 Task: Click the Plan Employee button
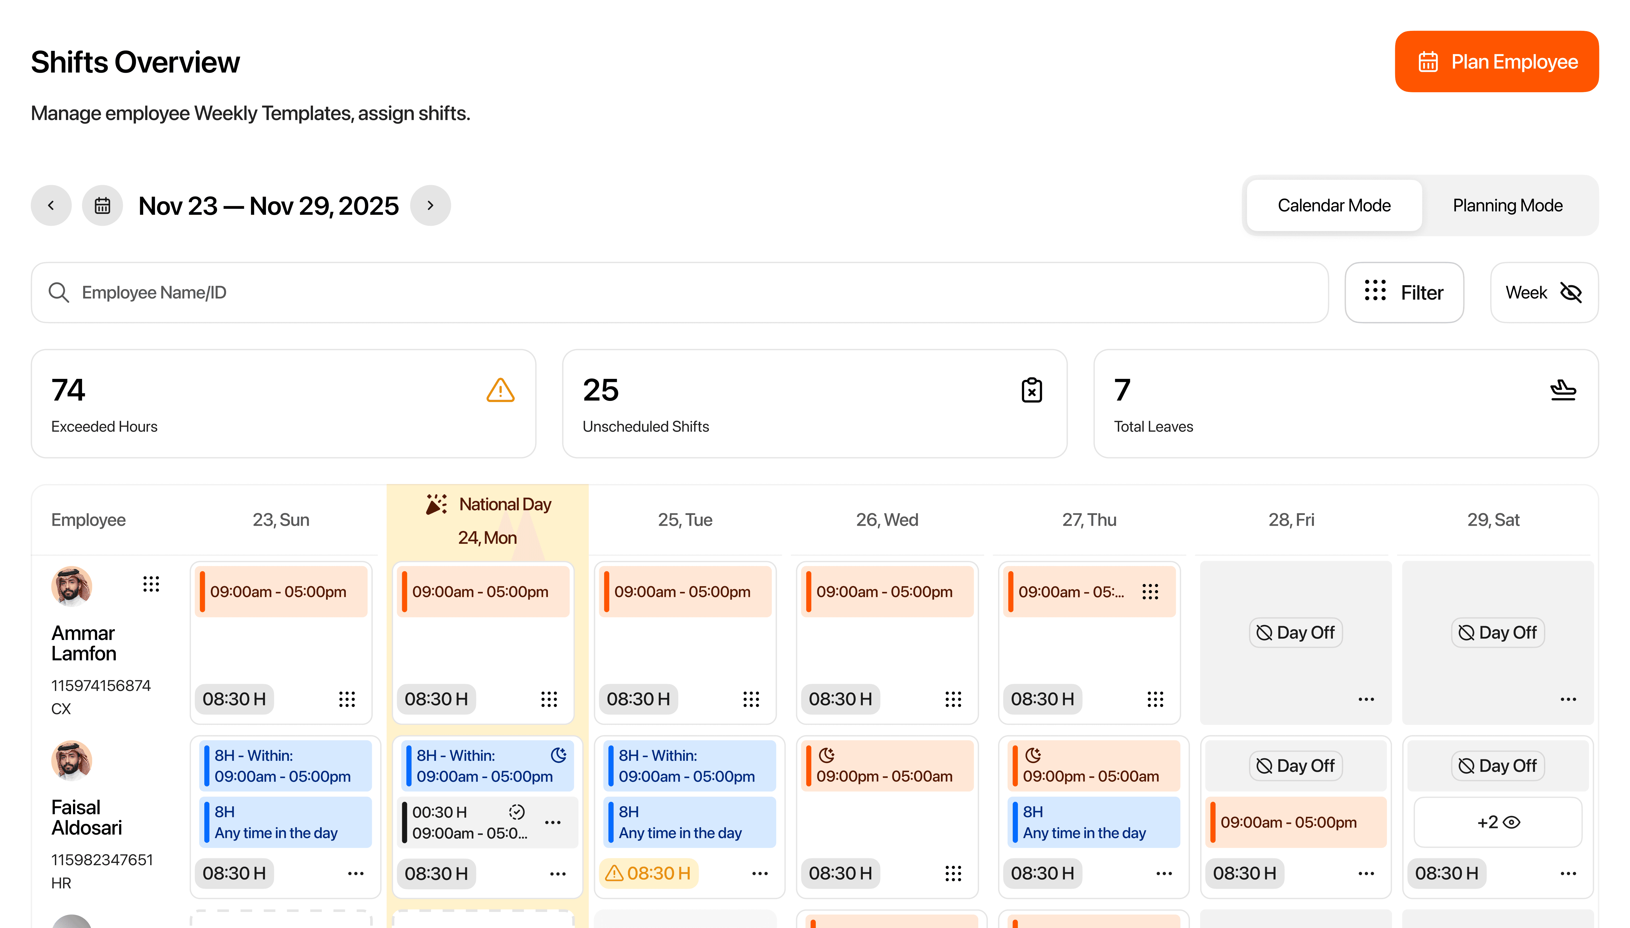tap(1496, 62)
